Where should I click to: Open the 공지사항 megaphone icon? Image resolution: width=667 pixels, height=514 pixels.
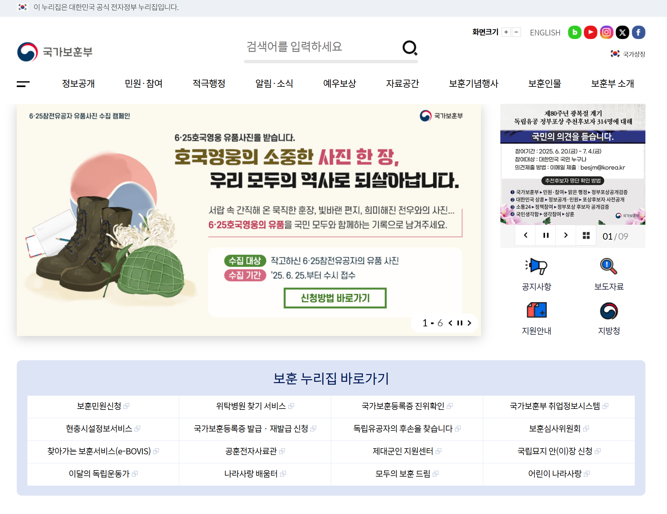click(536, 267)
